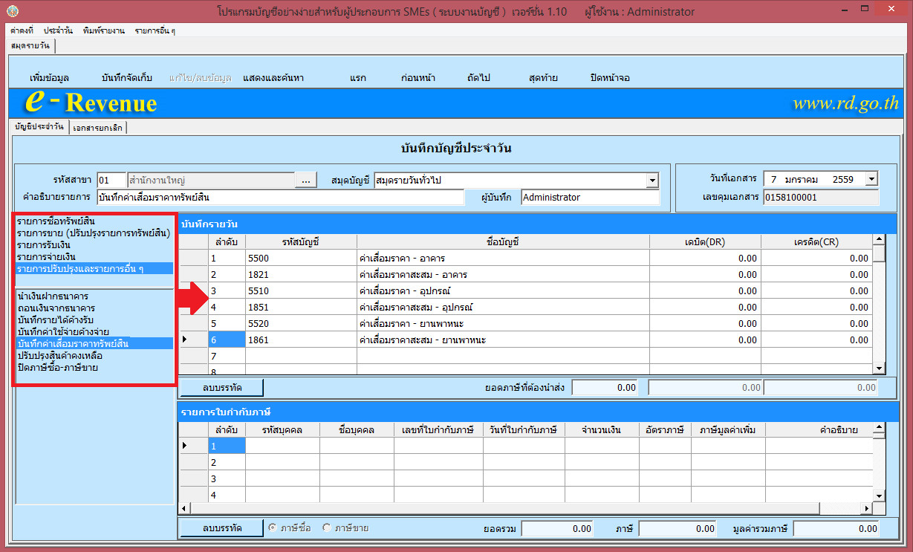
Task: Open the ประจำวัน menu
Action: pyautogui.click(x=58, y=30)
